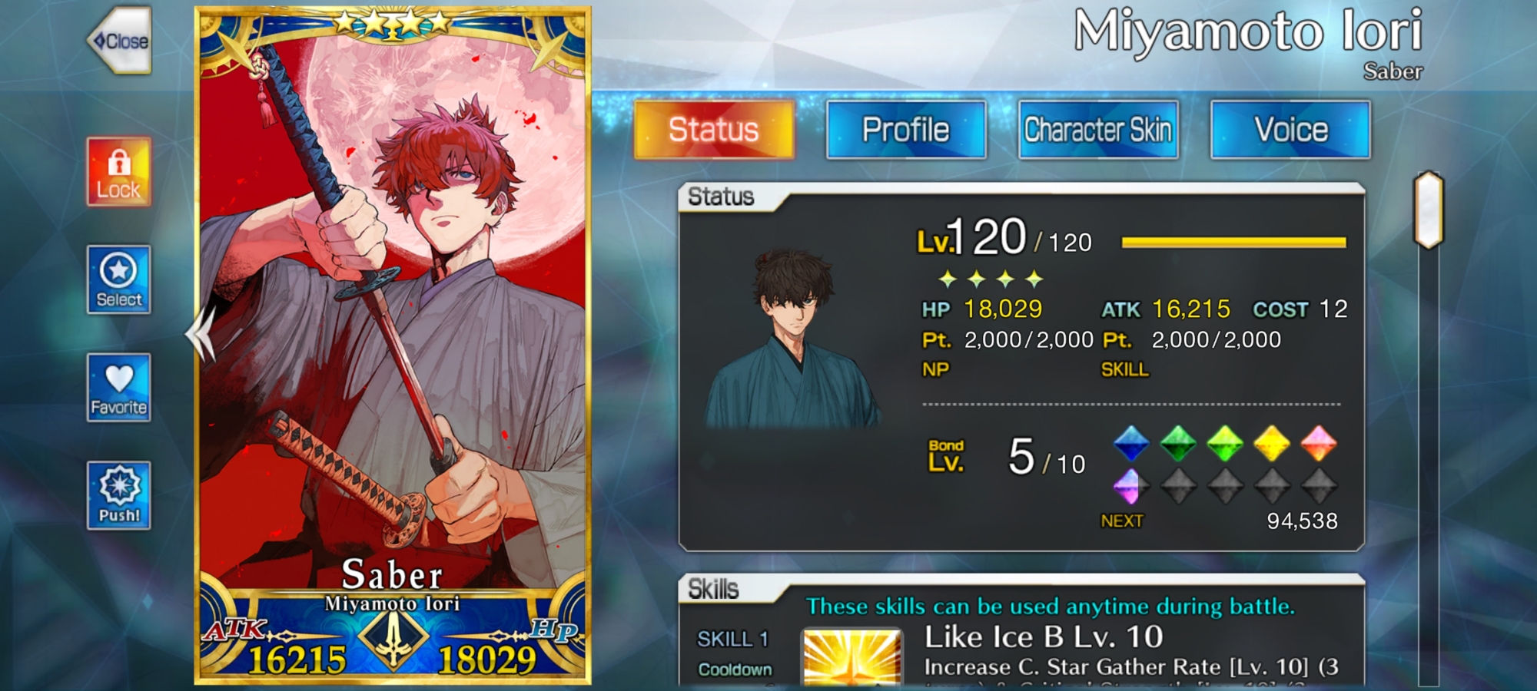Click the left chevron beside the card art
Image resolution: width=1537 pixels, height=691 pixels.
201,334
